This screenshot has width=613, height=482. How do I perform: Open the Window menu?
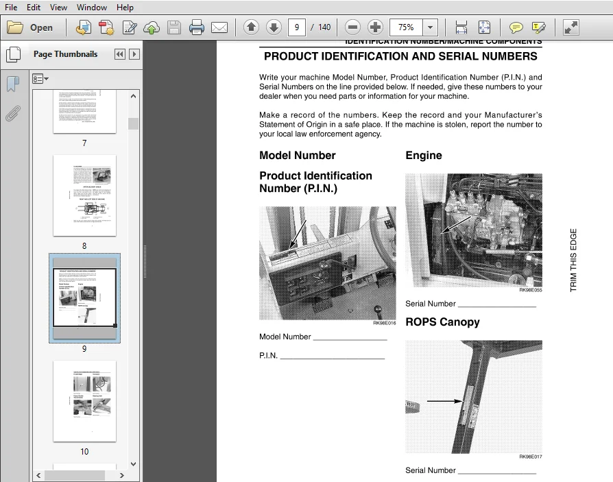92,8
